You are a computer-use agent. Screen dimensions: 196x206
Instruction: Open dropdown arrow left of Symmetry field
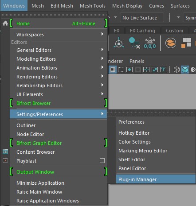[x=178, y=17]
